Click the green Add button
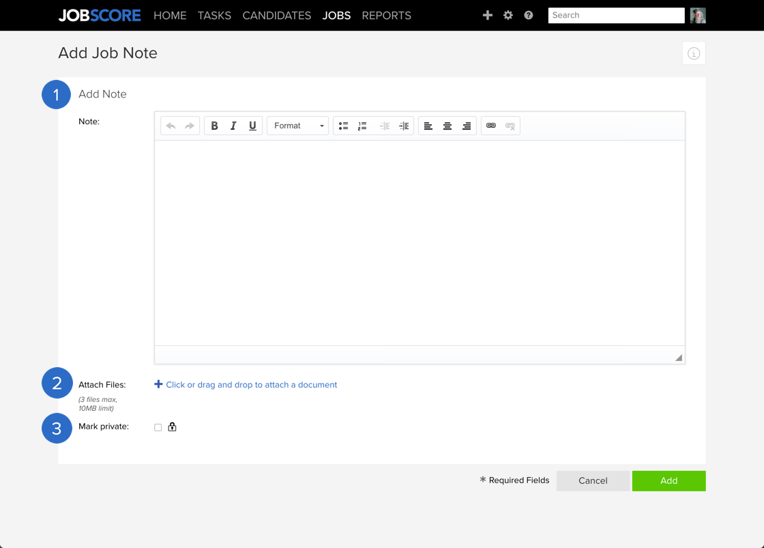Screen dimensions: 764x548 669,480
